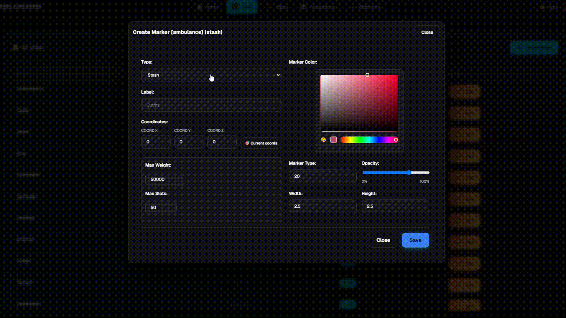Screen dimensions: 566x318
Task: Click the bottom Close button
Action: coord(383,240)
